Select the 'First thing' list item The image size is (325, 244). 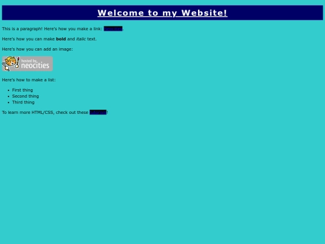(22, 90)
